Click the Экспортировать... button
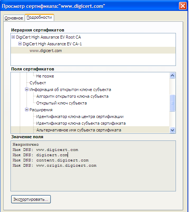Image resolution: width=189 pixels, height=212 pixels. [x=31, y=199]
